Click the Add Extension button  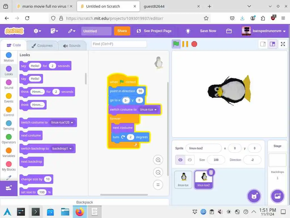[9, 188]
